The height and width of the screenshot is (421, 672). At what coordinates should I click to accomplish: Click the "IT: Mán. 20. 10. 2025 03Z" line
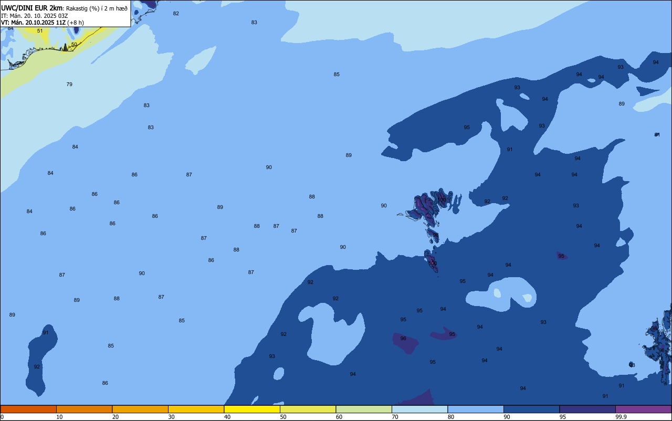click(x=35, y=16)
